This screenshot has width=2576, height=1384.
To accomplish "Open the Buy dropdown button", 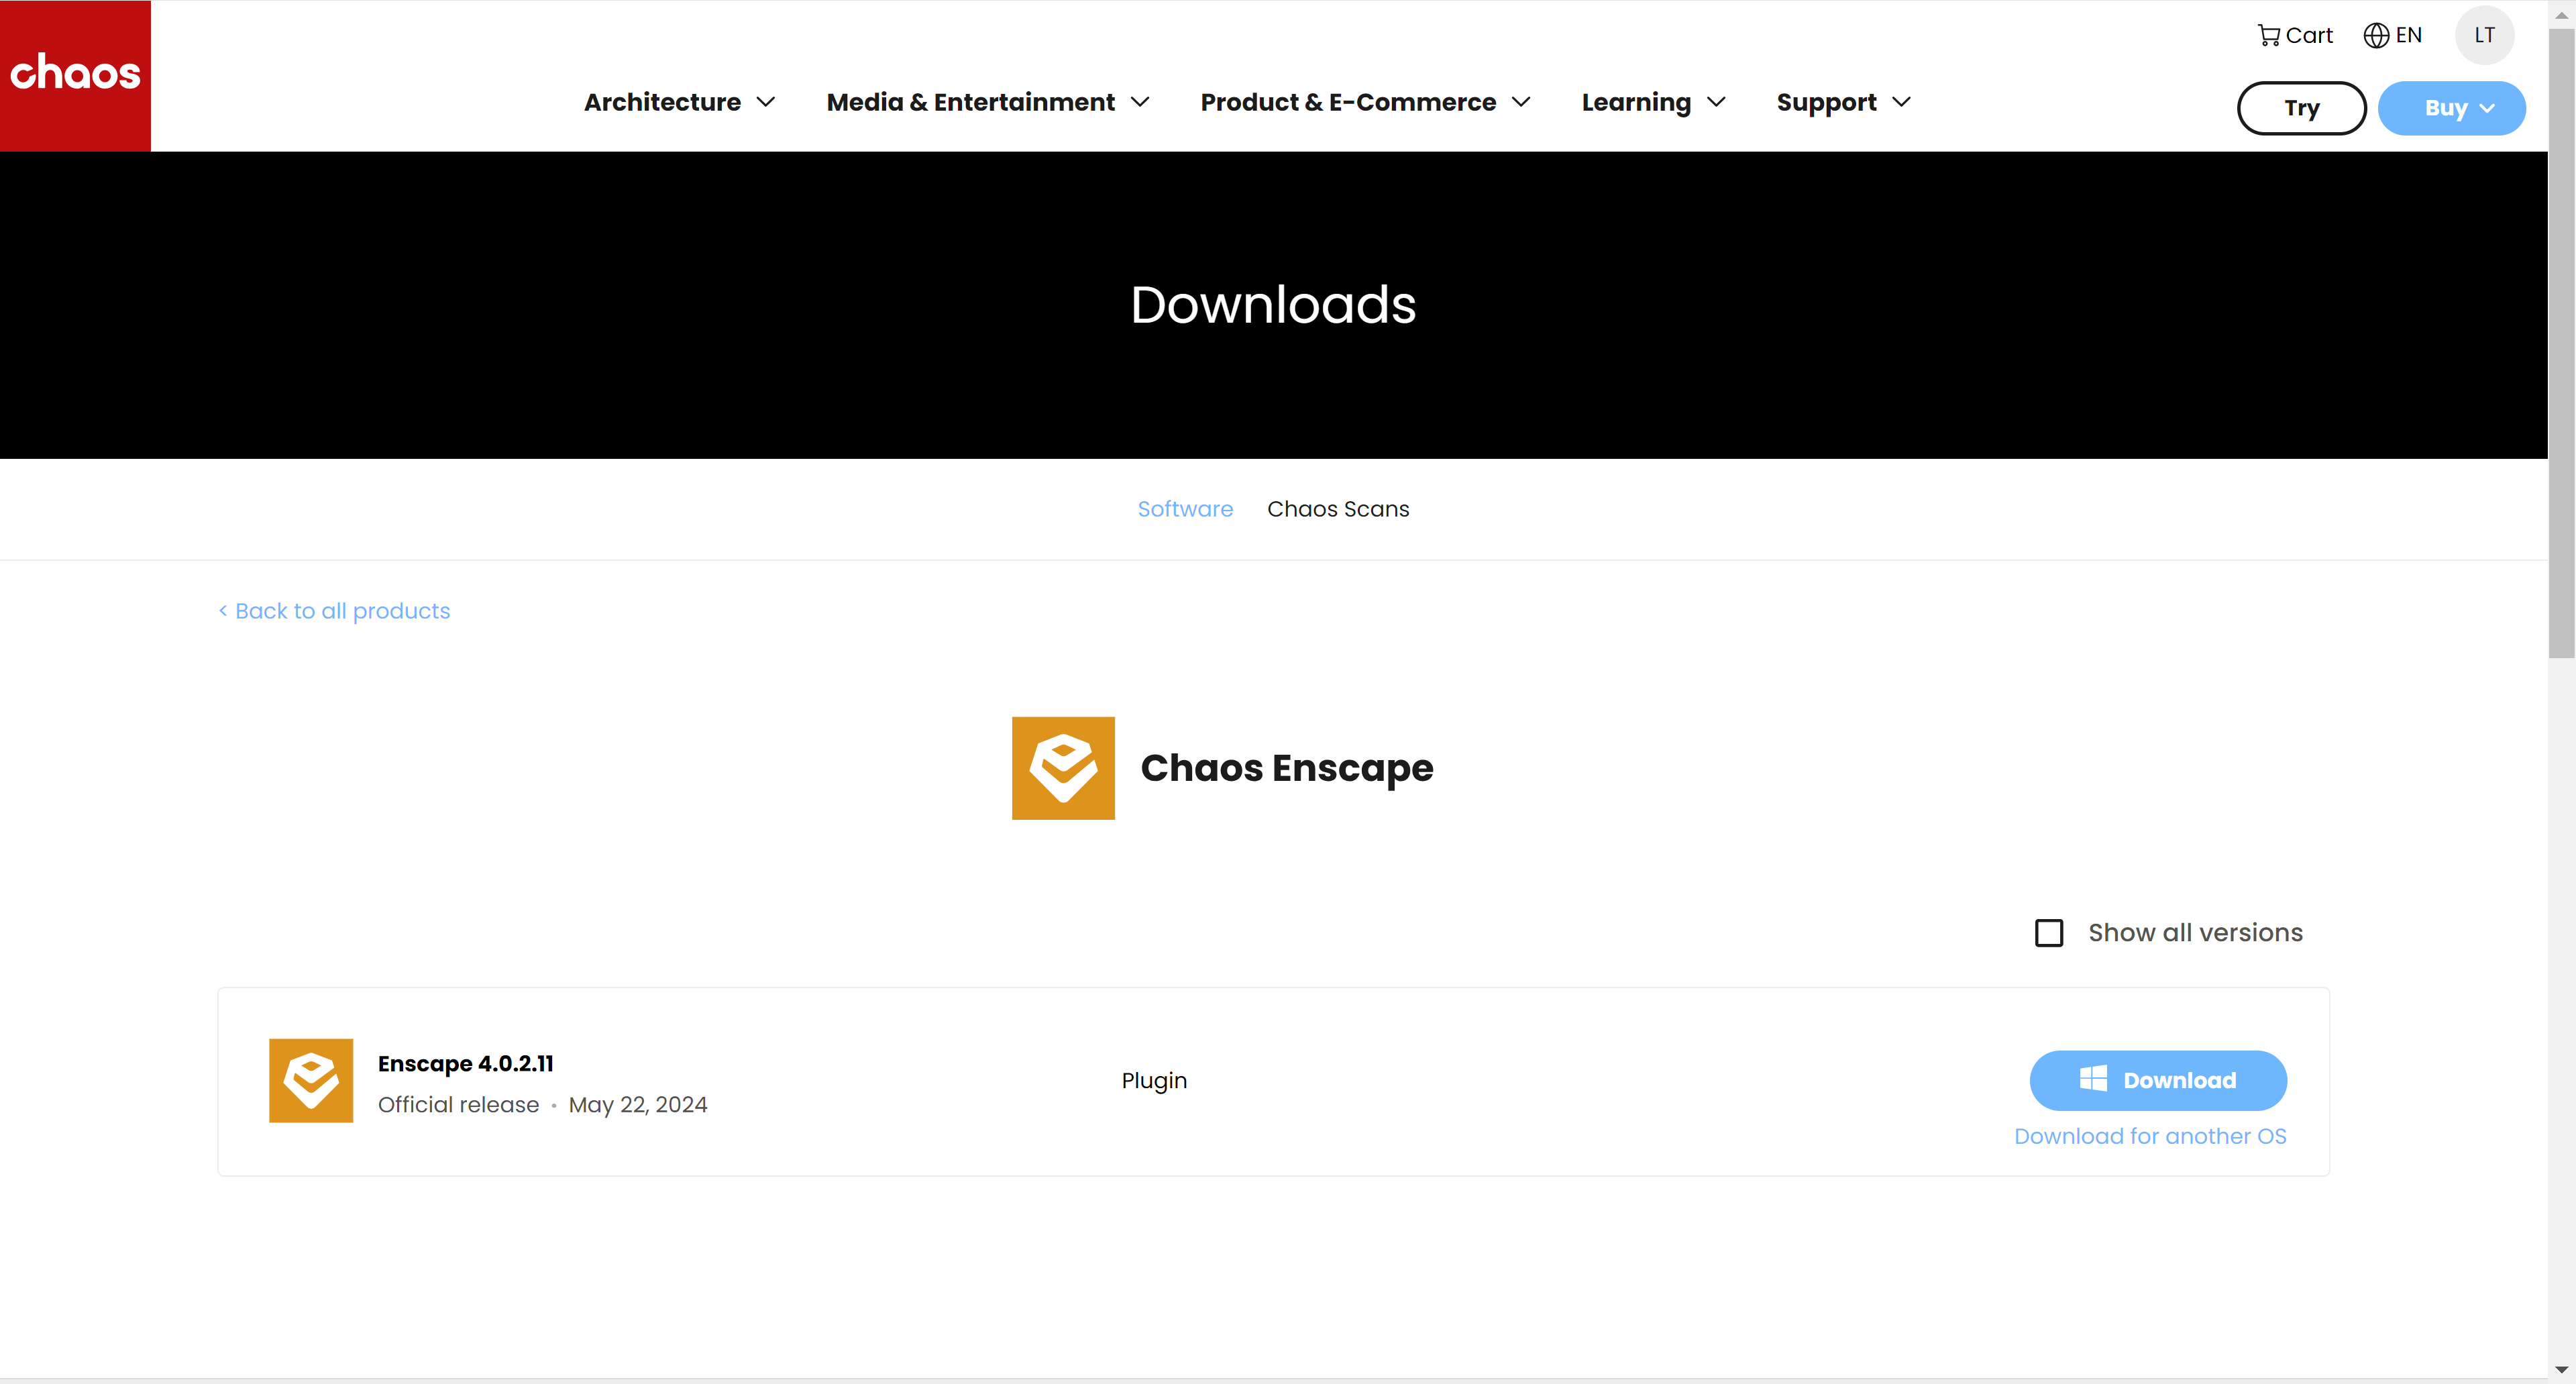I will (x=2452, y=108).
